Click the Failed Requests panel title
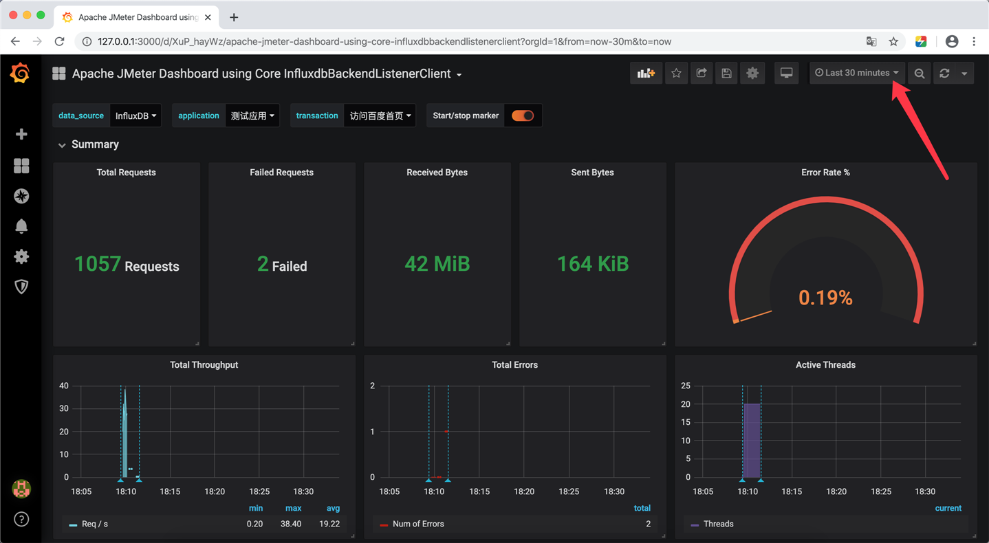The image size is (989, 543). click(281, 173)
